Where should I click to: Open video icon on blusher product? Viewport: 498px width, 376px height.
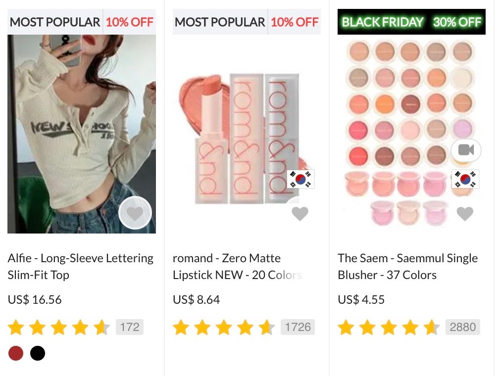(466, 150)
